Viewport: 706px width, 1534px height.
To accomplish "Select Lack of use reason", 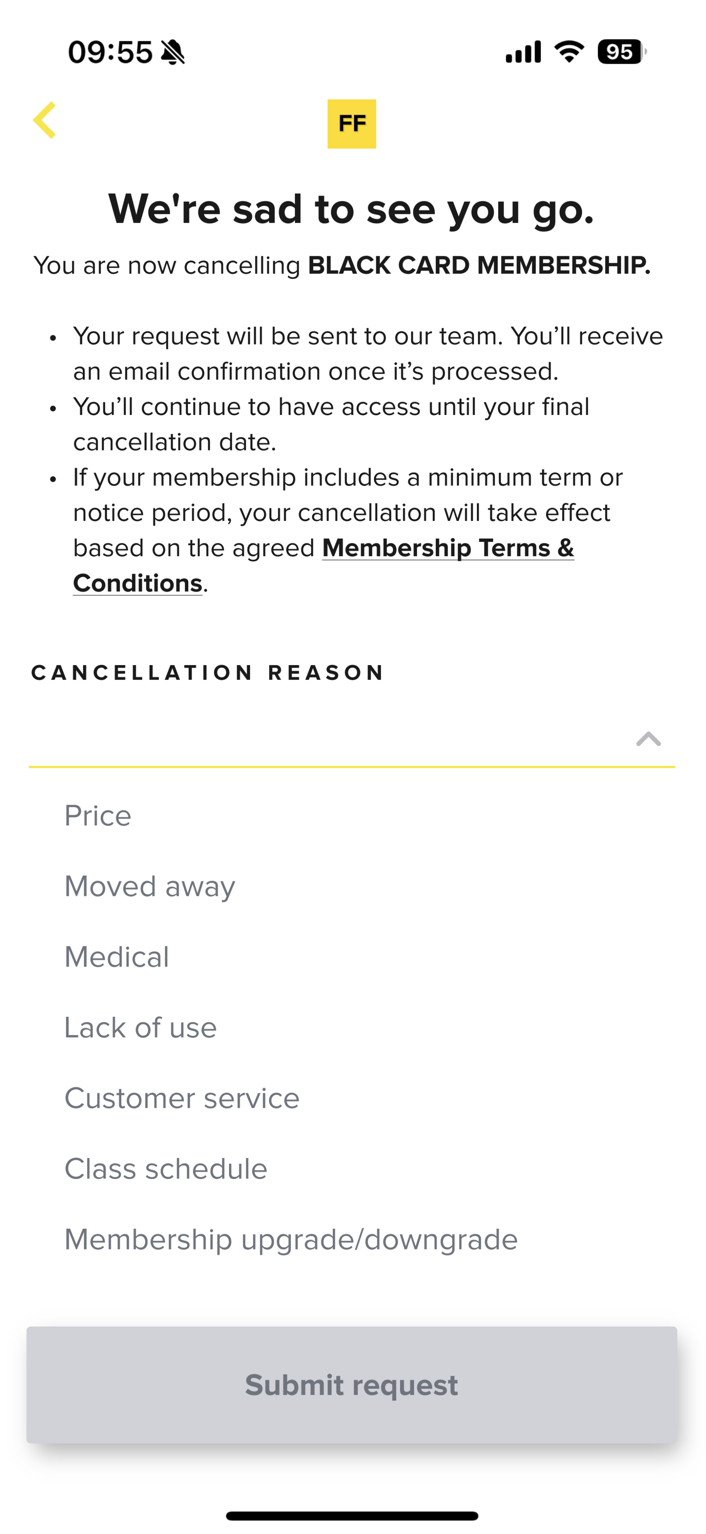I will click(140, 1027).
